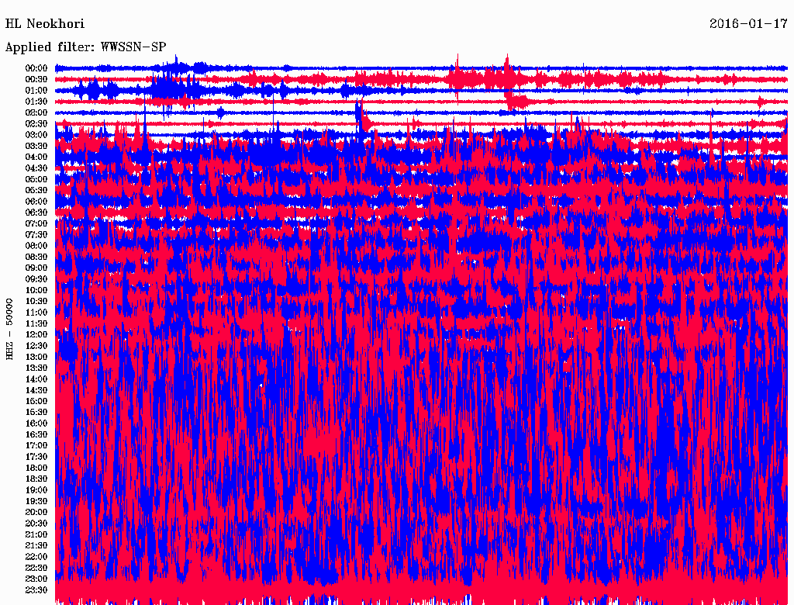Click the 06:30 time label
Screen dimensions: 794x605
click(36, 213)
